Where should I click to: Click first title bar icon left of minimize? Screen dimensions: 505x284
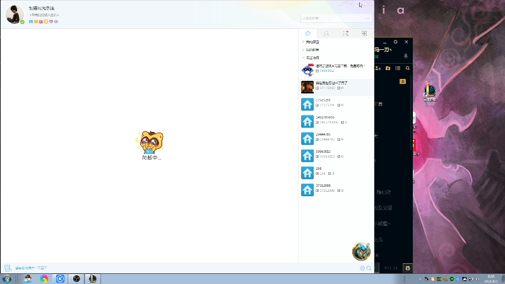click(x=339, y=4)
